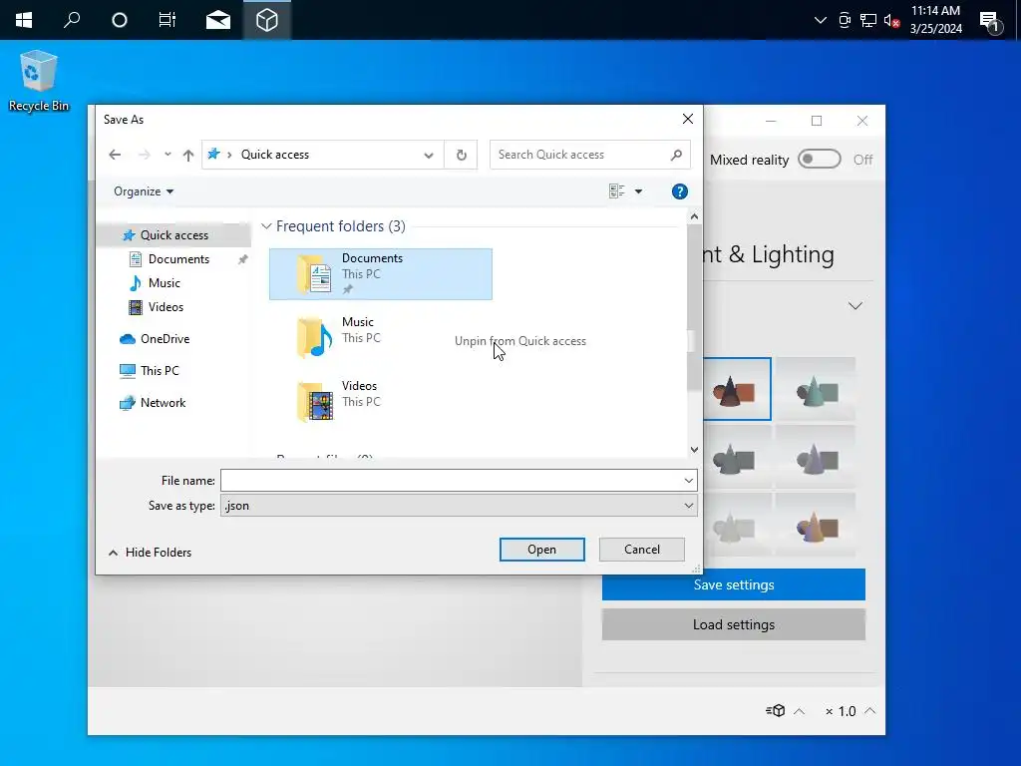Open Mail app from taskbar
Image resolution: width=1021 pixels, height=766 pixels.
[217, 20]
